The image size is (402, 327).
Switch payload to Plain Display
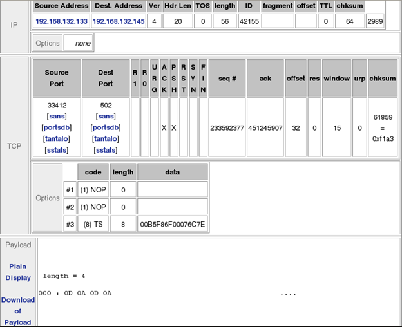pos(18,272)
